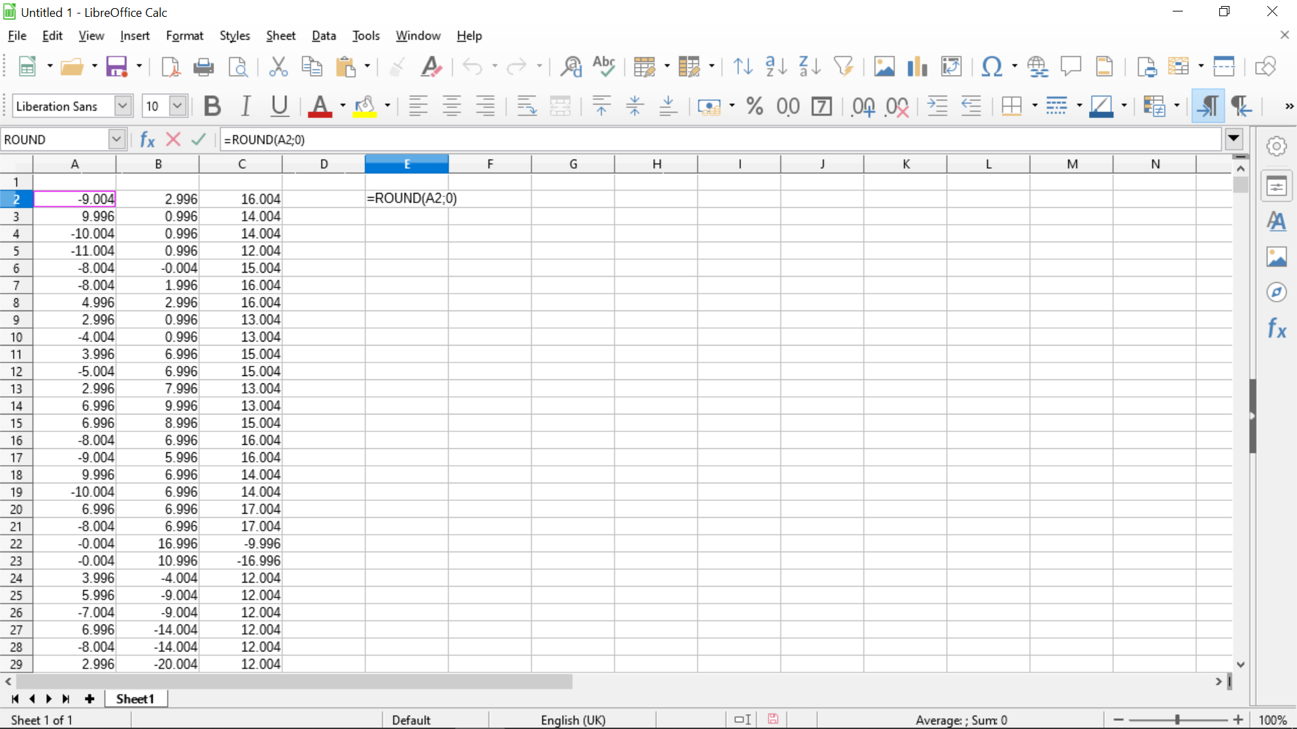
Task: Open the Functions sidebar panel icon
Action: (1276, 329)
